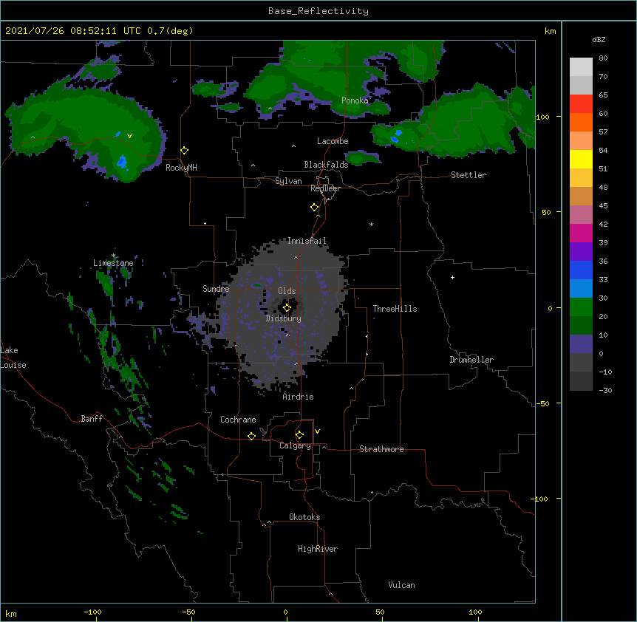Click the Airdrie label
The width and height of the screenshot is (637, 622).
[x=299, y=397]
